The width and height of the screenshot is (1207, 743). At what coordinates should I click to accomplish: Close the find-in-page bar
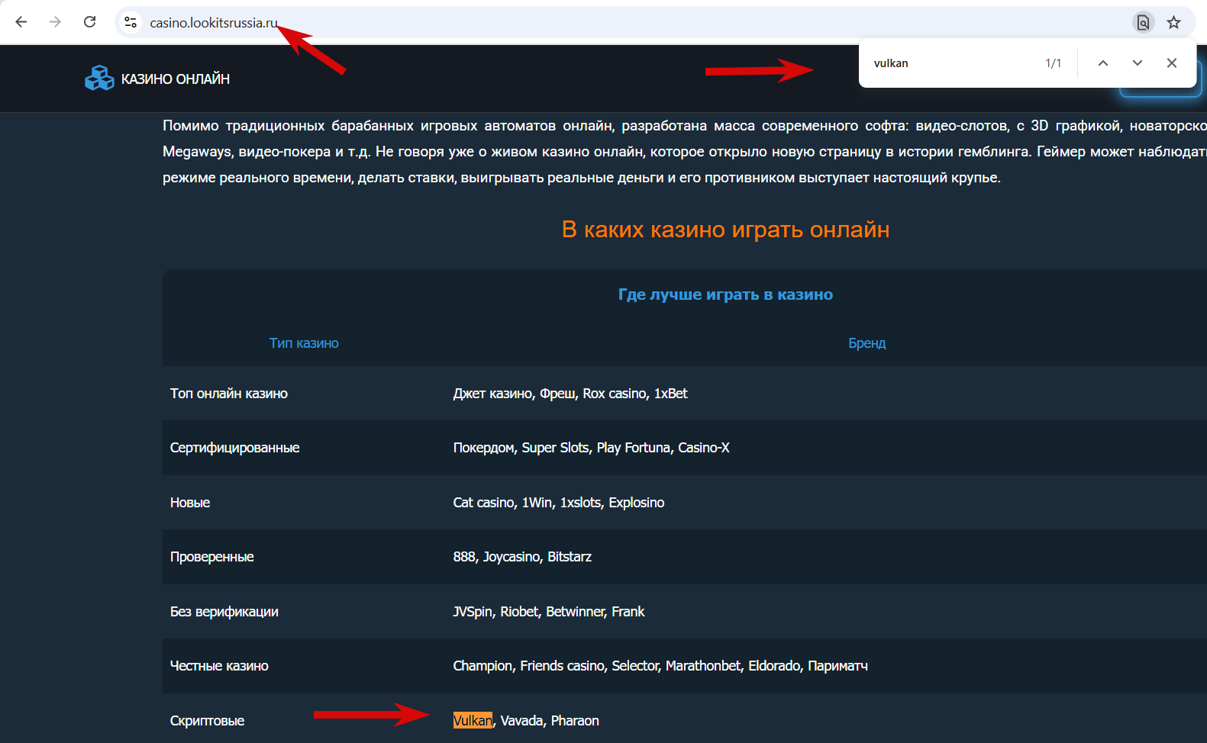click(1172, 63)
